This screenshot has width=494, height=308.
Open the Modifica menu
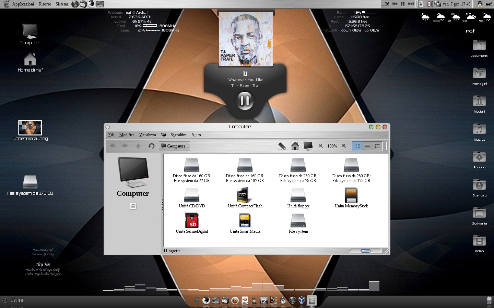(x=127, y=135)
